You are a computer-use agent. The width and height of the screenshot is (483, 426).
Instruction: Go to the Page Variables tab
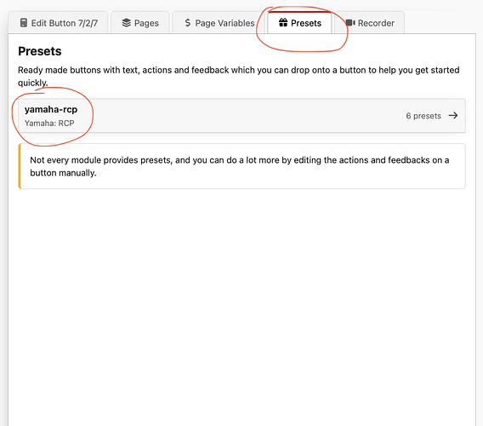tap(219, 22)
